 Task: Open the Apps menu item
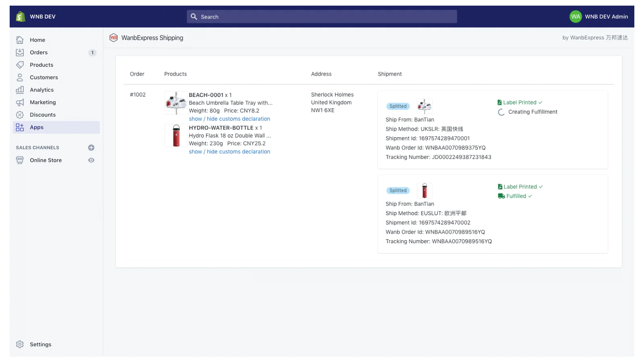(56, 127)
